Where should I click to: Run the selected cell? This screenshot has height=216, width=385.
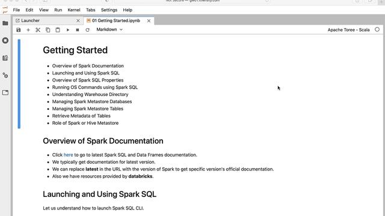coord(68,30)
